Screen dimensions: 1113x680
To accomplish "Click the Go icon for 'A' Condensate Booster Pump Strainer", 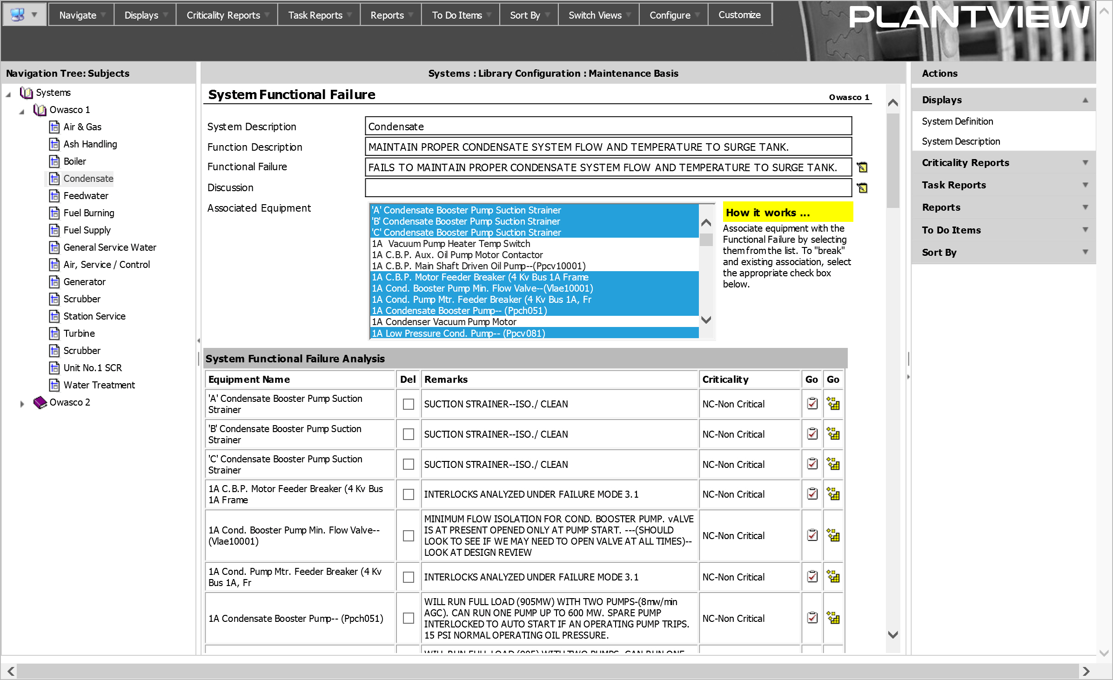I will 813,404.
